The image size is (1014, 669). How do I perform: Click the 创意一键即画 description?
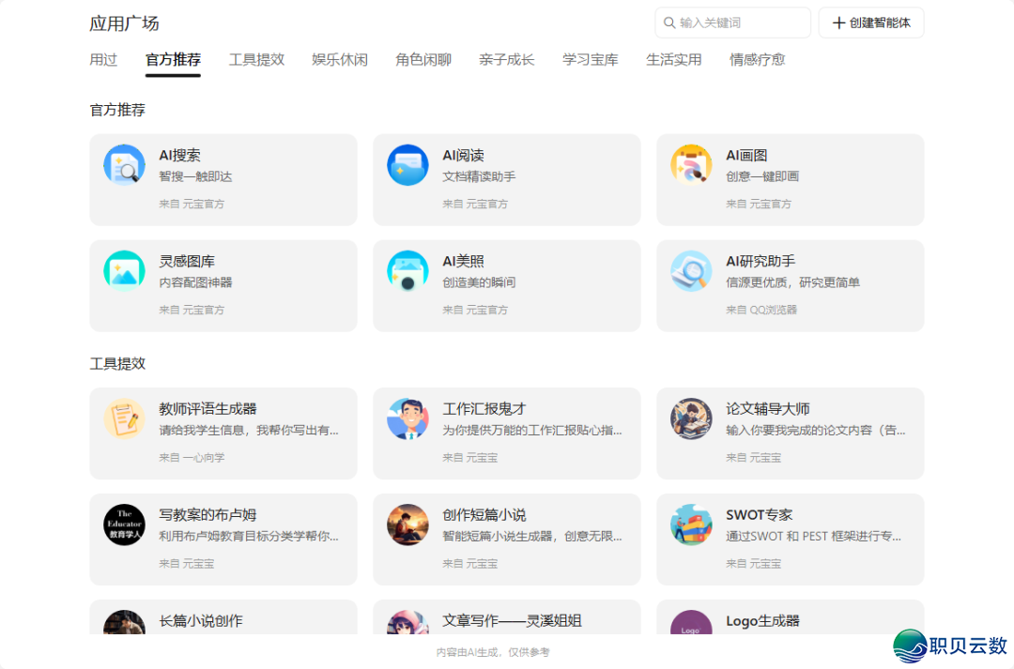(762, 176)
